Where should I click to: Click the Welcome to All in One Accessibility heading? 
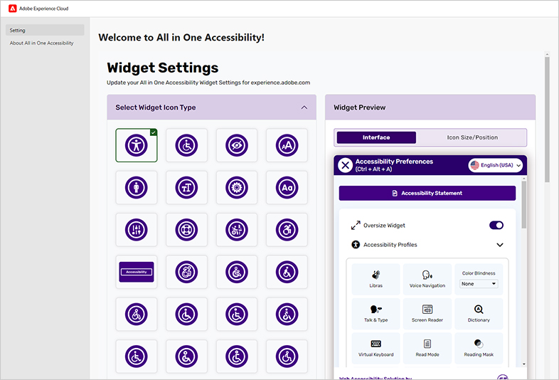tap(181, 38)
